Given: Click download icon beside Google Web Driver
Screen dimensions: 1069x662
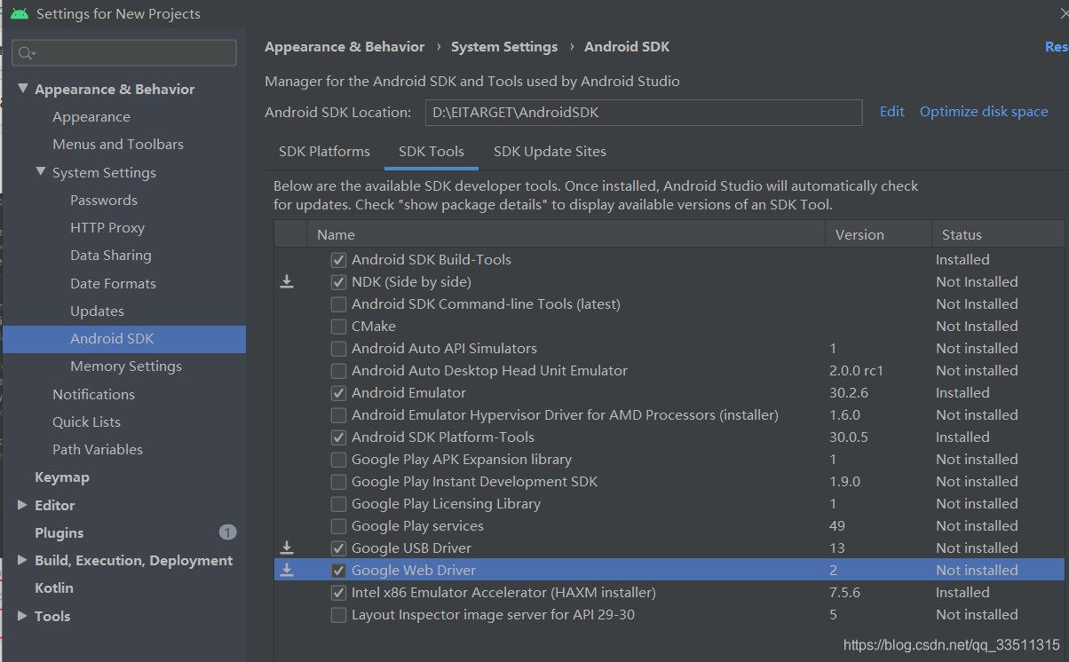Looking at the screenshot, I should (287, 570).
